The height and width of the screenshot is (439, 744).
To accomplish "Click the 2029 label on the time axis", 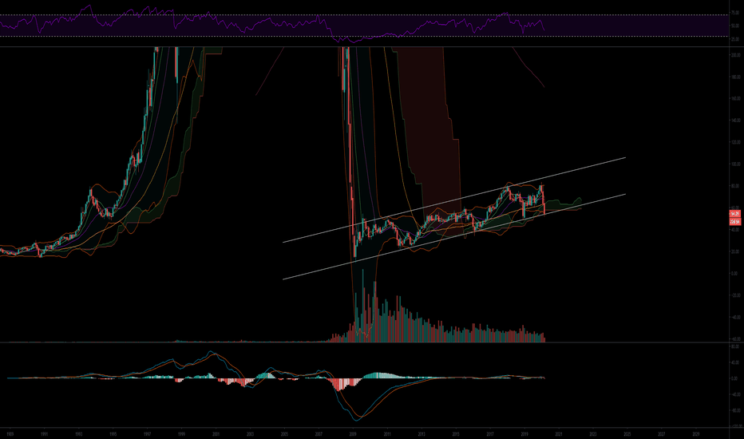I will coord(695,433).
